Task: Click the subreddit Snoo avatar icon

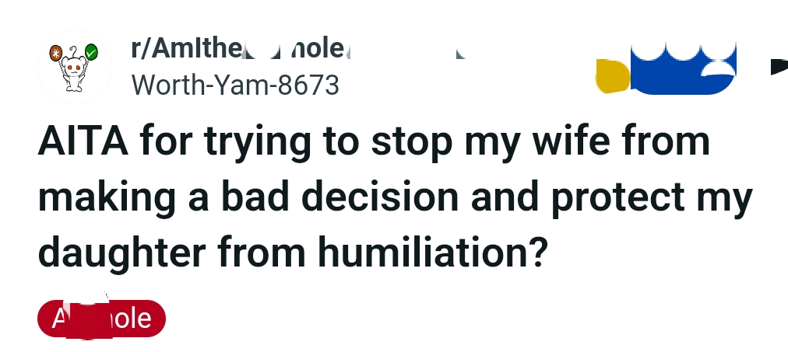Action: [x=75, y=68]
